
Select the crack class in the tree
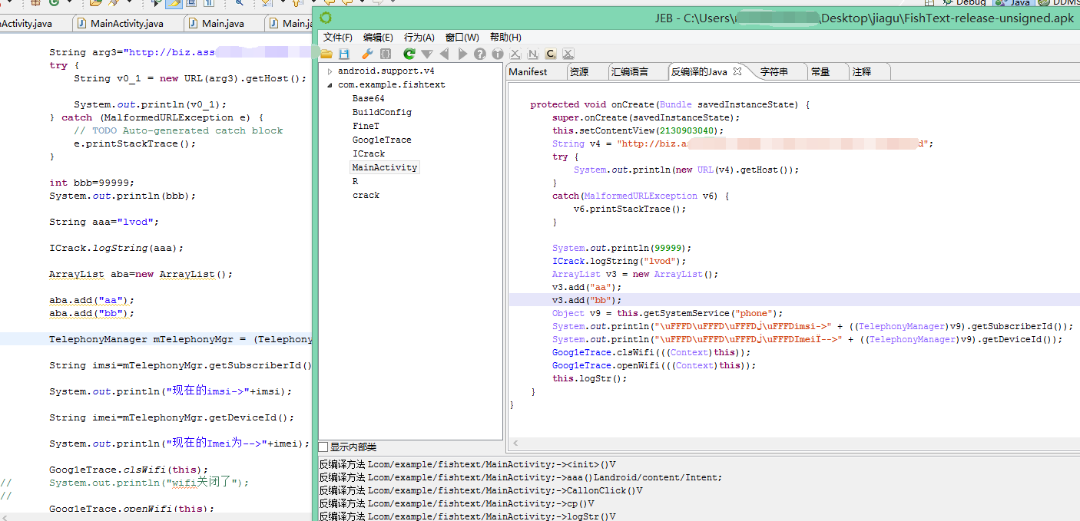pyautogui.click(x=366, y=195)
